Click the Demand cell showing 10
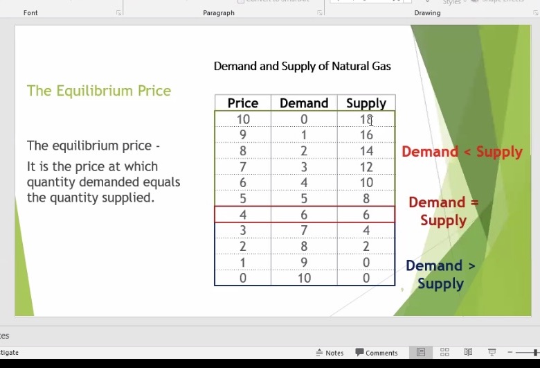The image size is (540, 368). [x=304, y=278]
